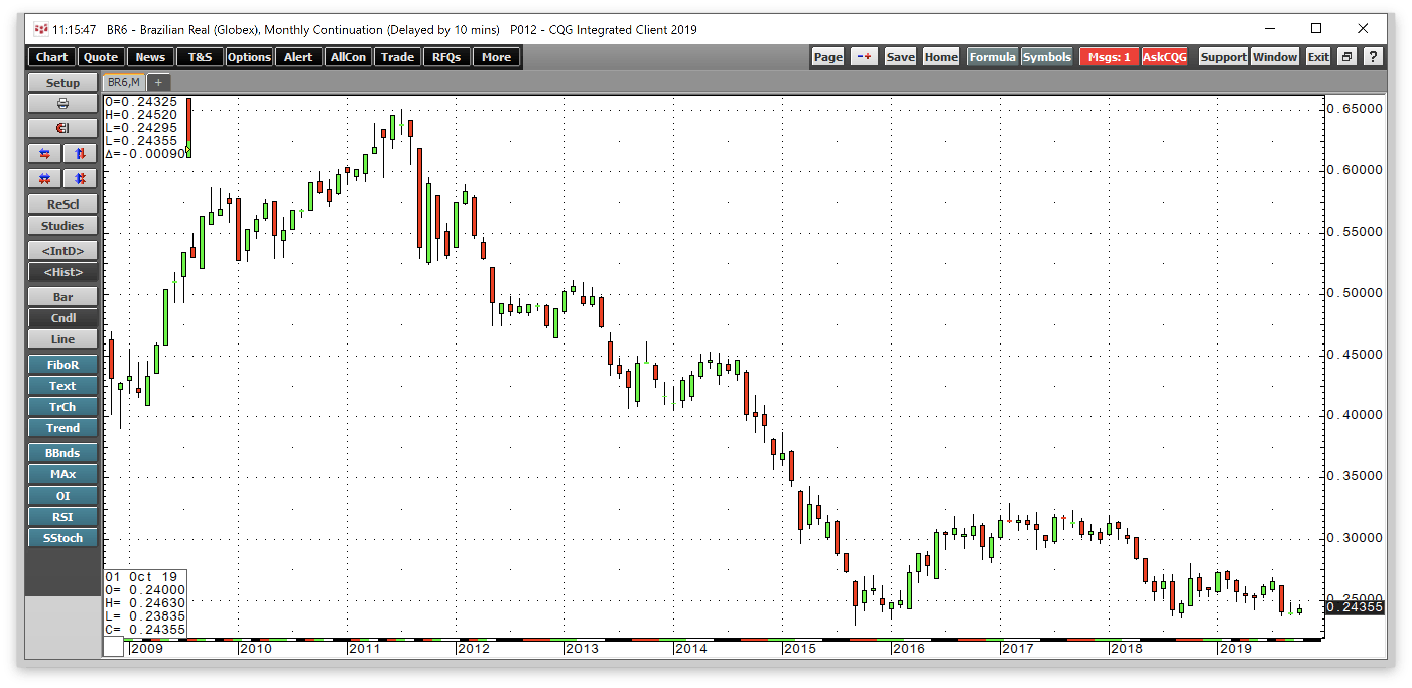Click the Page button

coord(827,57)
